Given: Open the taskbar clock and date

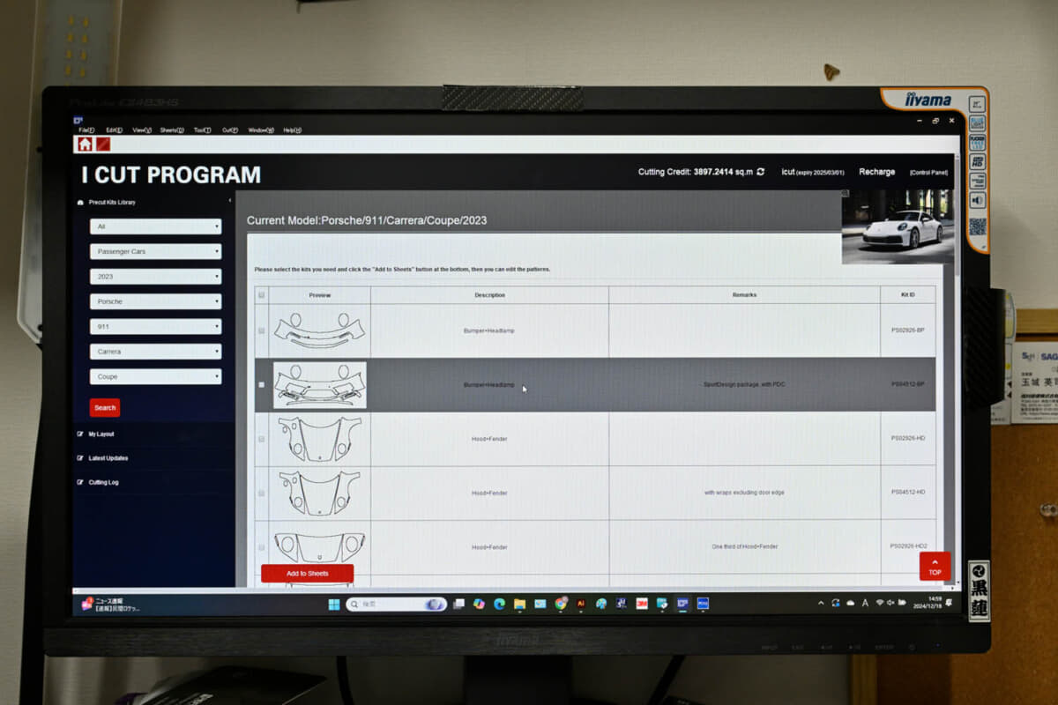Looking at the screenshot, I should (928, 603).
